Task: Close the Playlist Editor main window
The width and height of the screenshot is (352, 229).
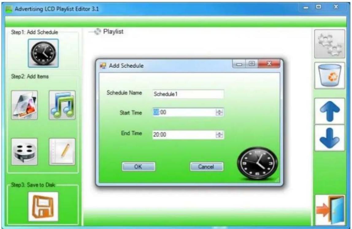Action: click(x=336, y=7)
